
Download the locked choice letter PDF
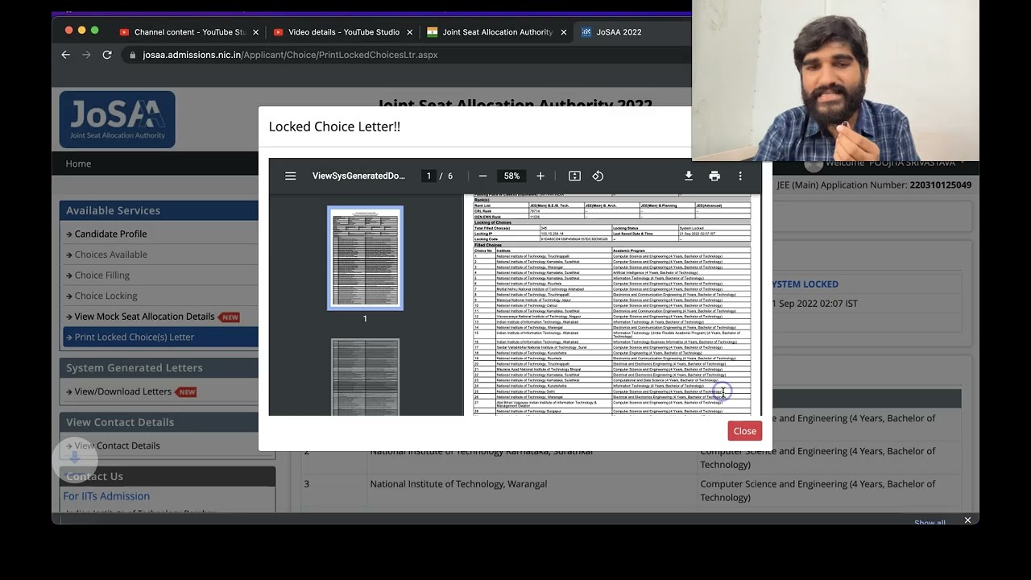pyautogui.click(x=689, y=176)
